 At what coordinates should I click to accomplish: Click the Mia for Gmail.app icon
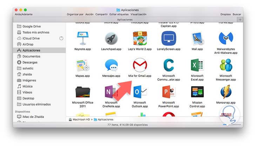(x=140, y=65)
